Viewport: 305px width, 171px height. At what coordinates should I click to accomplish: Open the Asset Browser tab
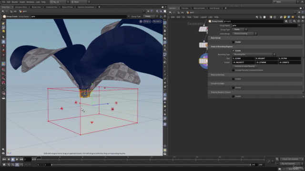click(x=214, y=8)
